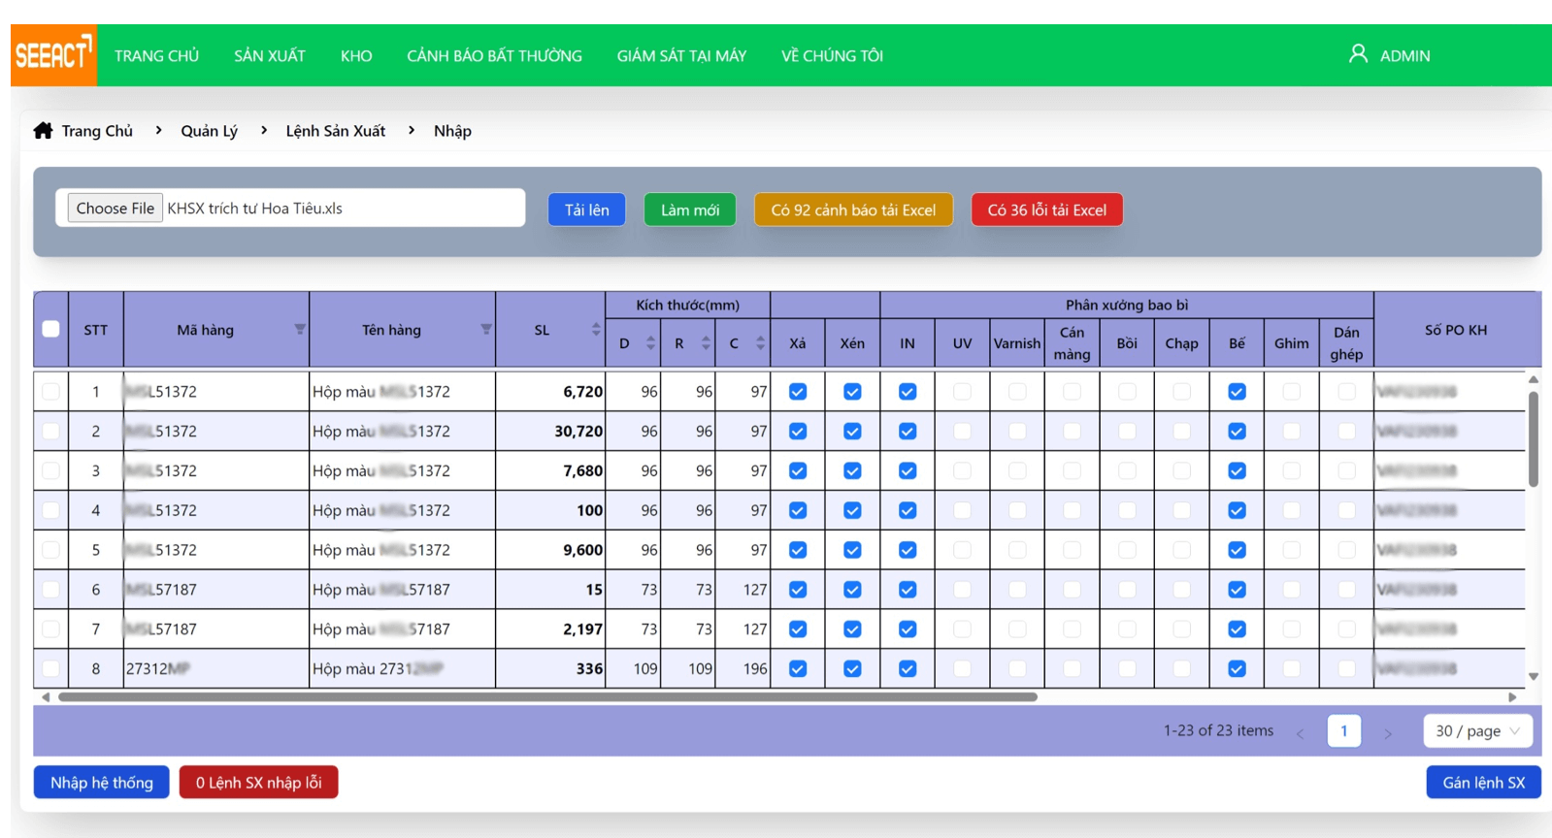
Task: Sort by the SL column arrows
Action: [596, 330]
